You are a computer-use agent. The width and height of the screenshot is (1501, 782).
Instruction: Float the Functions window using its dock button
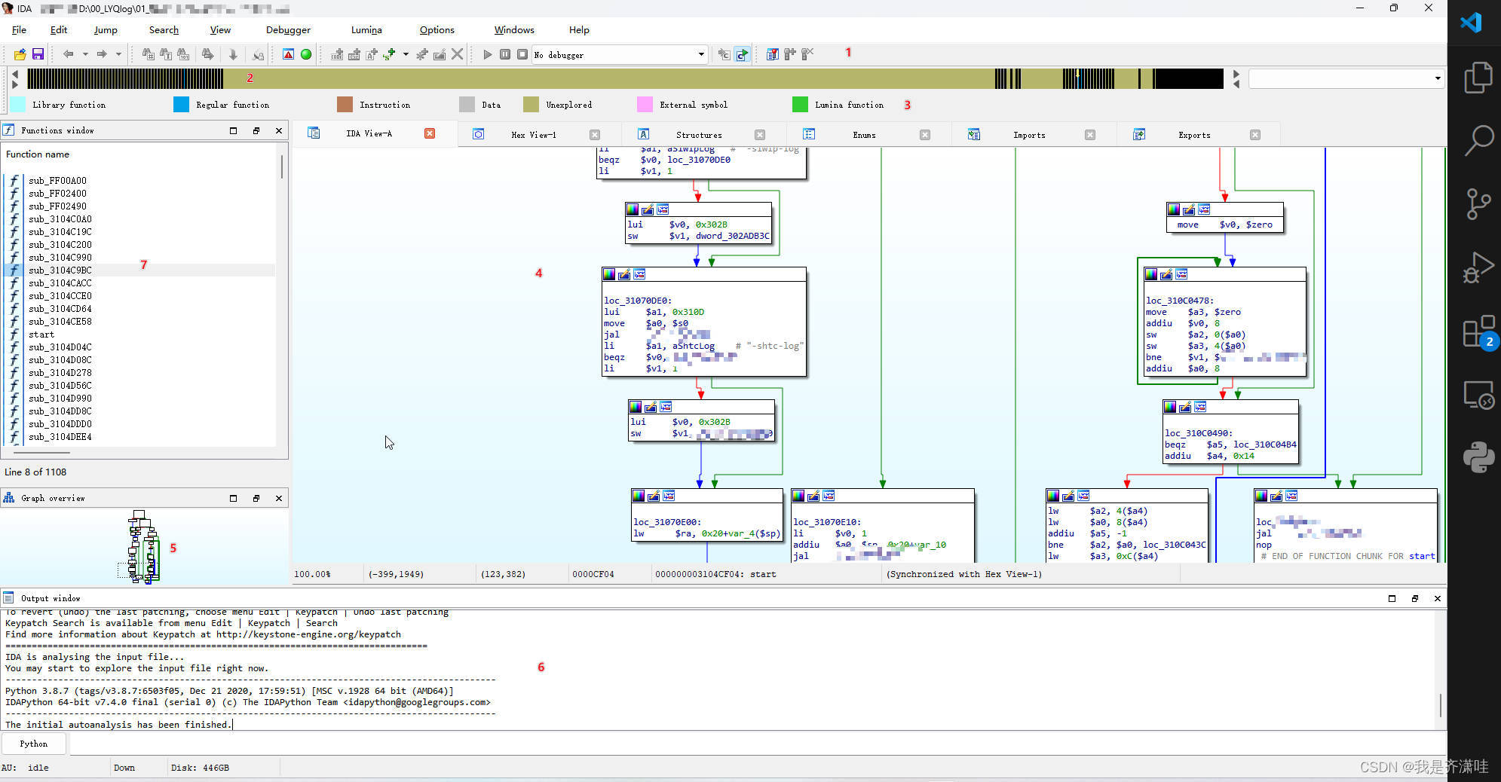tap(256, 130)
